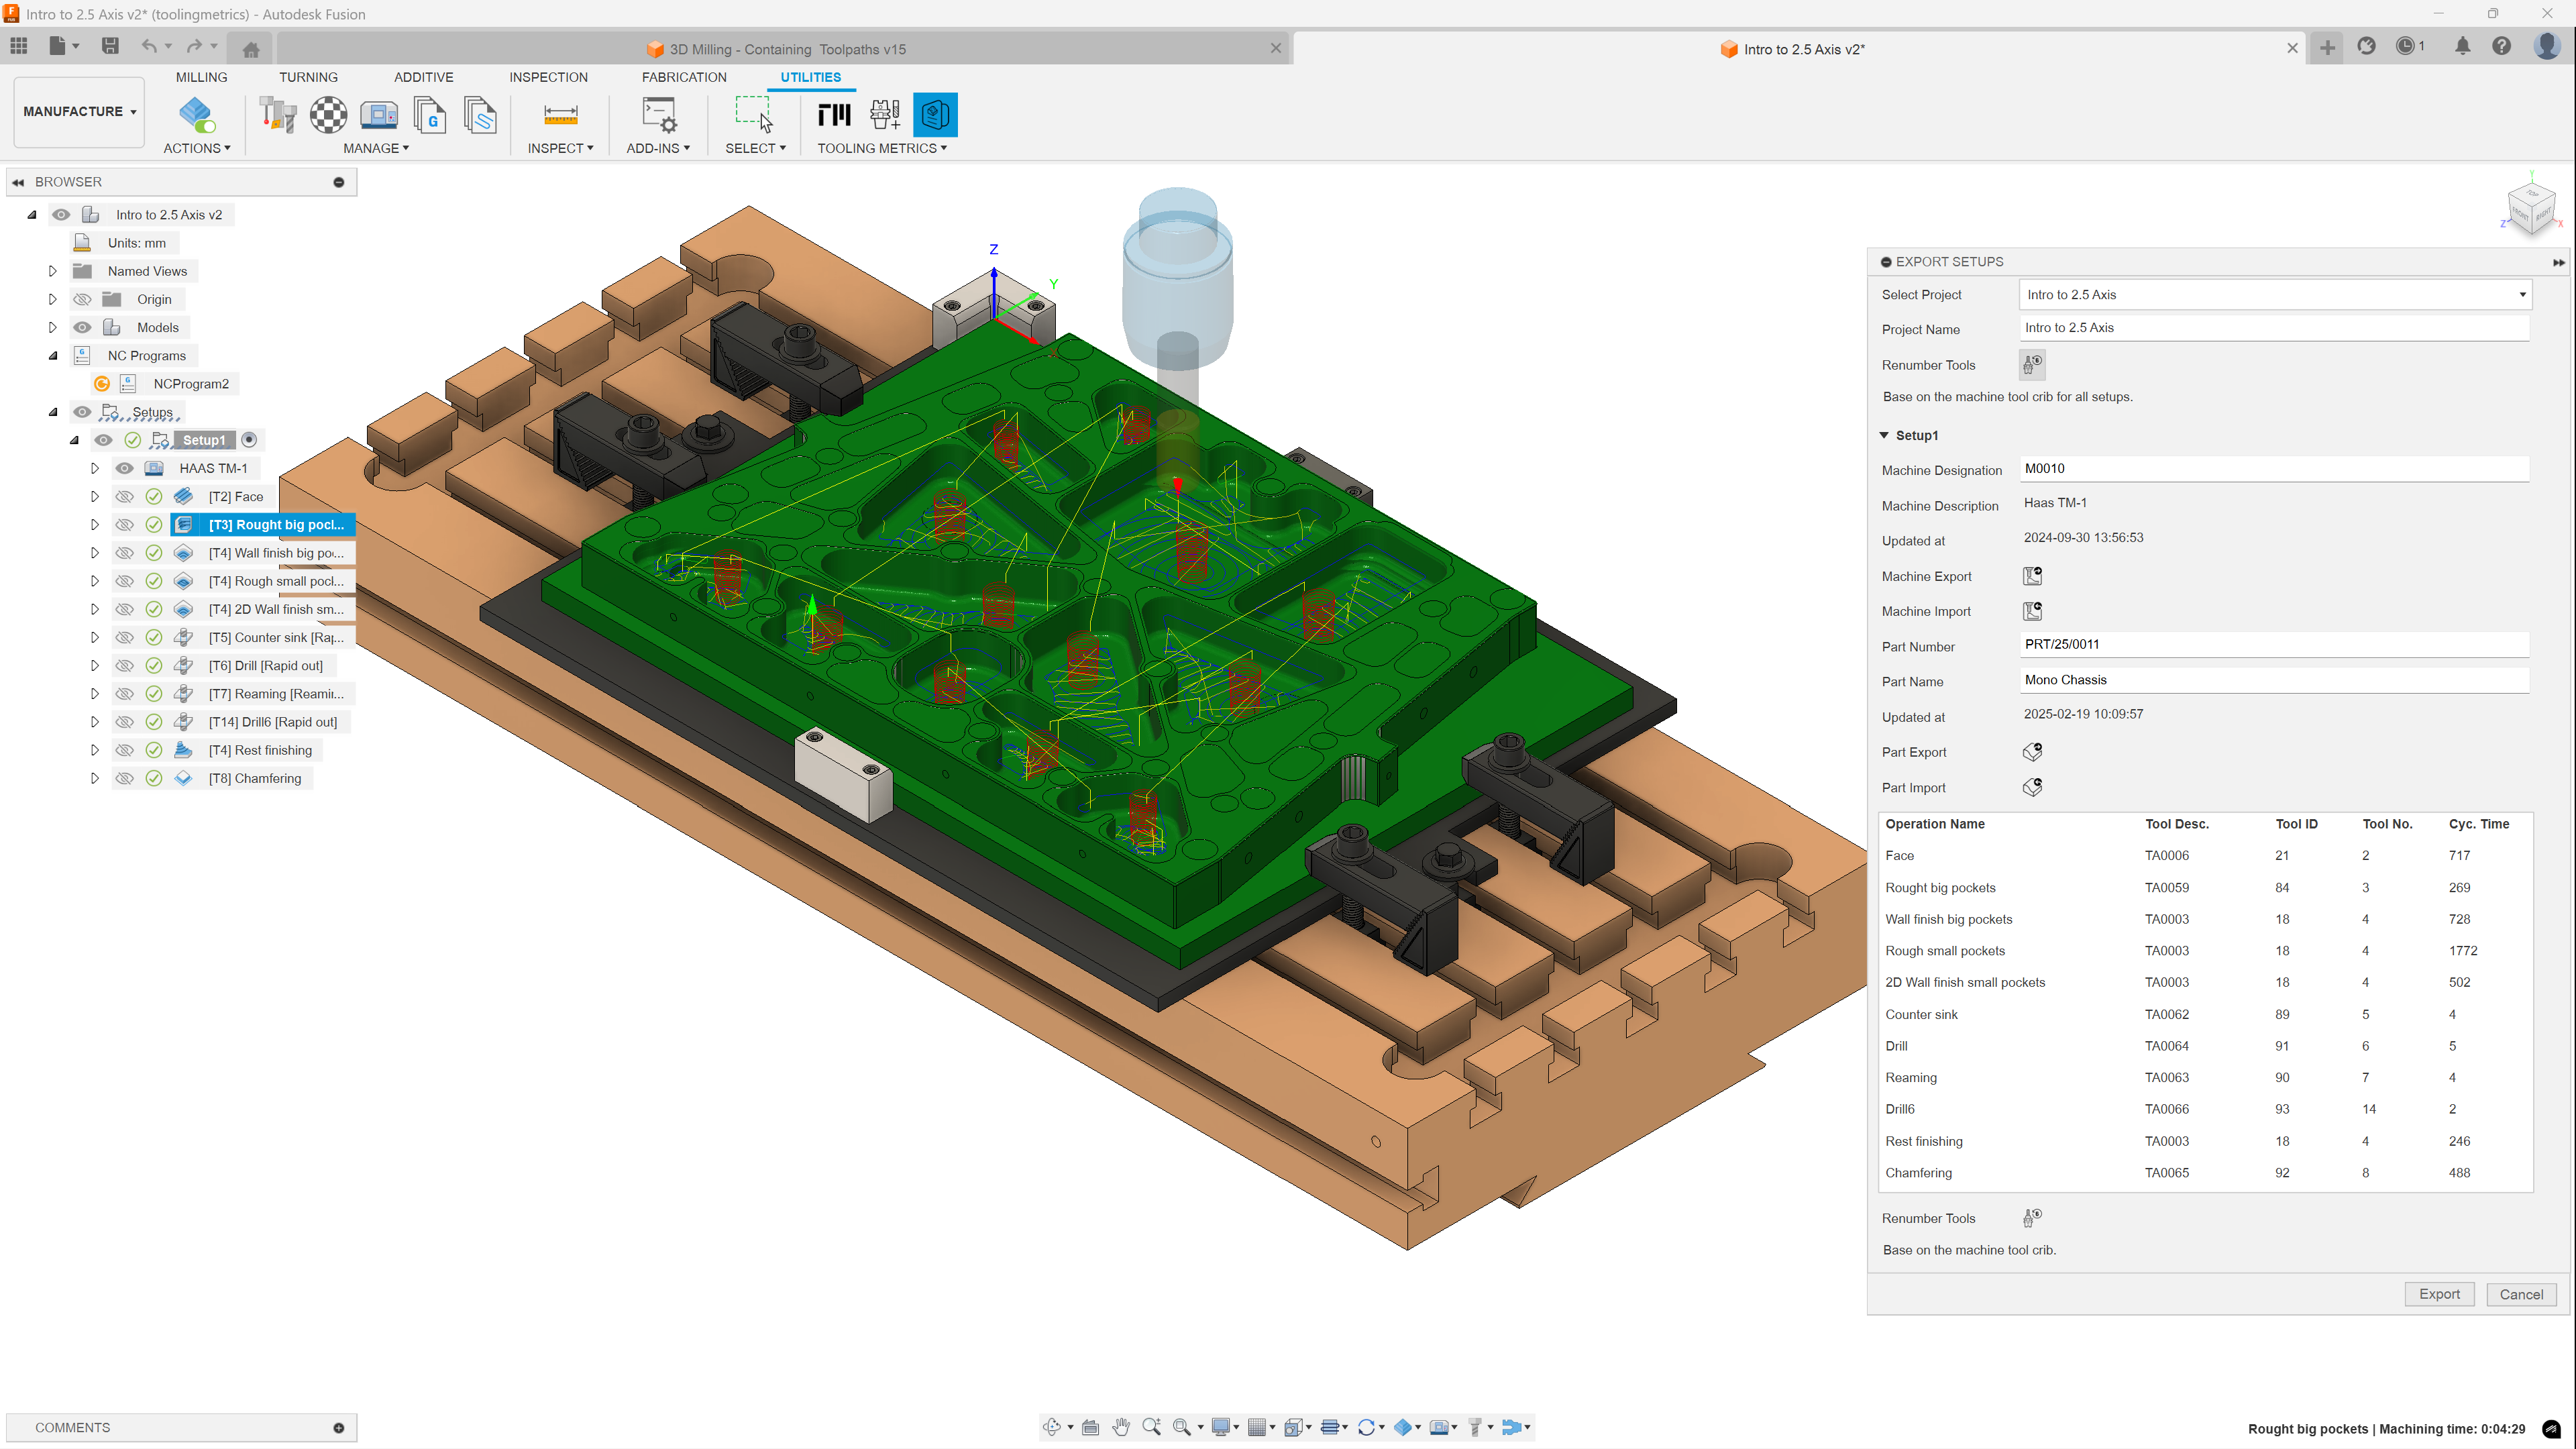This screenshot has height=1449, width=2576.
Task: Click the Part Number input field
Action: (x=2273, y=645)
